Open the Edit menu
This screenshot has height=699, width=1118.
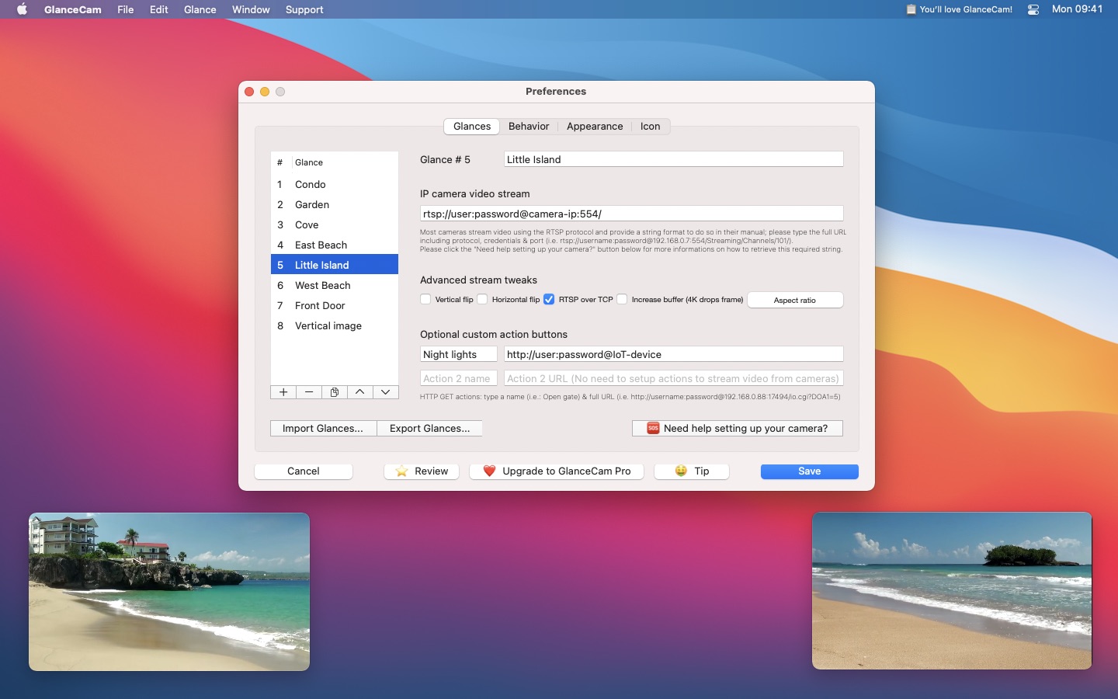pyautogui.click(x=159, y=9)
